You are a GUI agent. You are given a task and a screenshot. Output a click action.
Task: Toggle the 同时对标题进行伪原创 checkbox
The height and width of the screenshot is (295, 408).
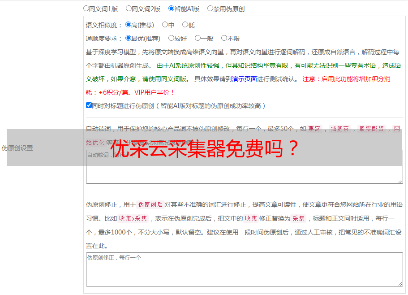[x=89, y=105]
